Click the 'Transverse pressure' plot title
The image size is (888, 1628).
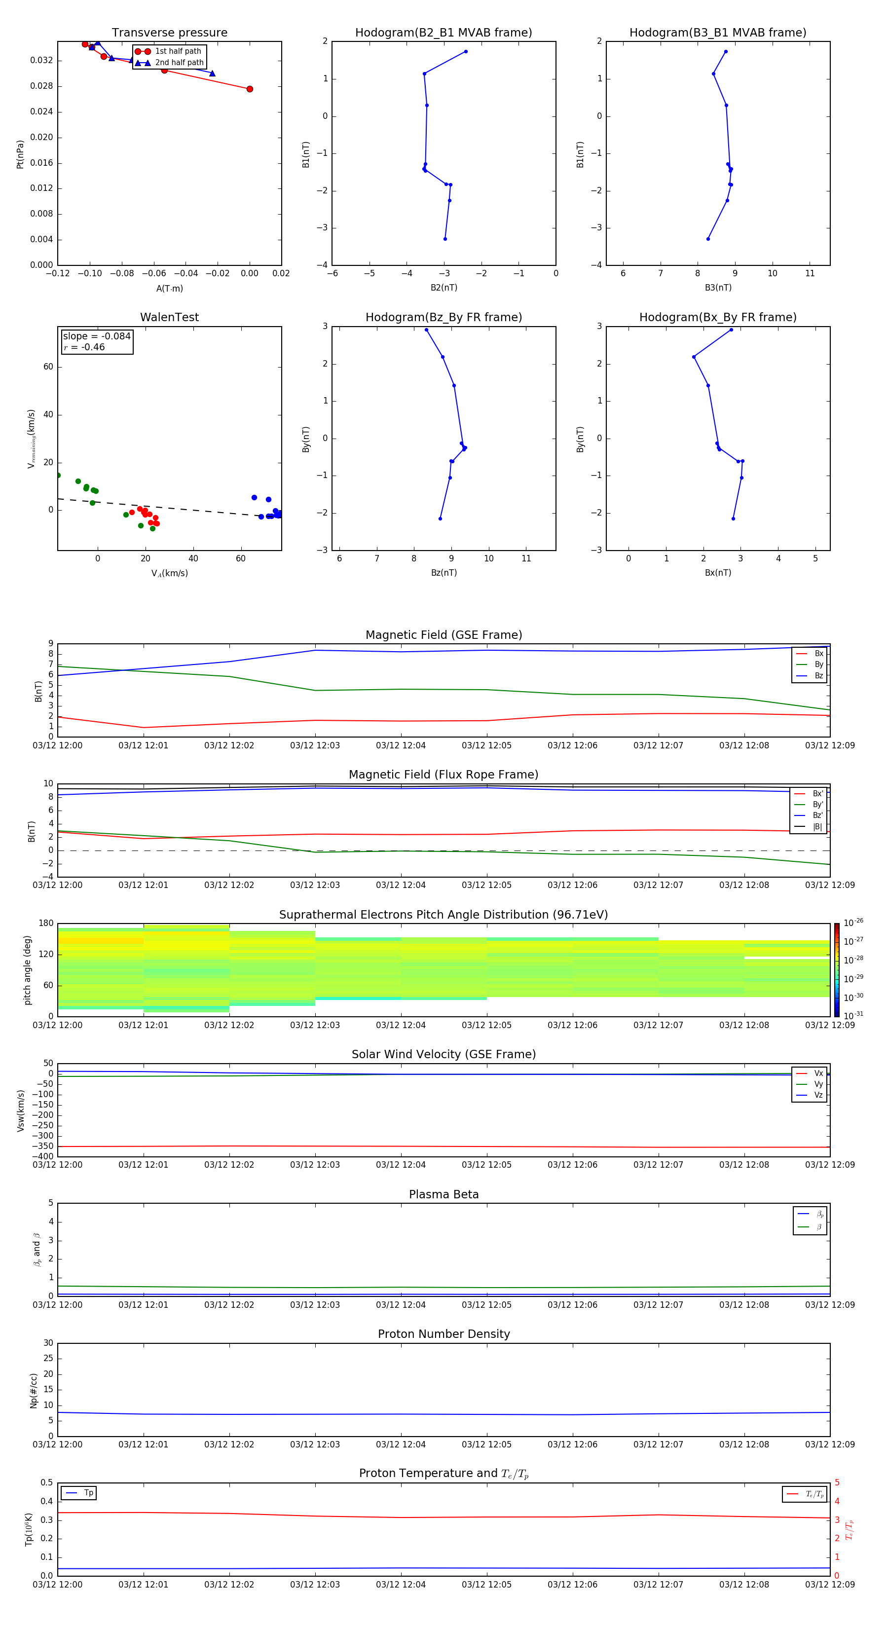pos(169,33)
